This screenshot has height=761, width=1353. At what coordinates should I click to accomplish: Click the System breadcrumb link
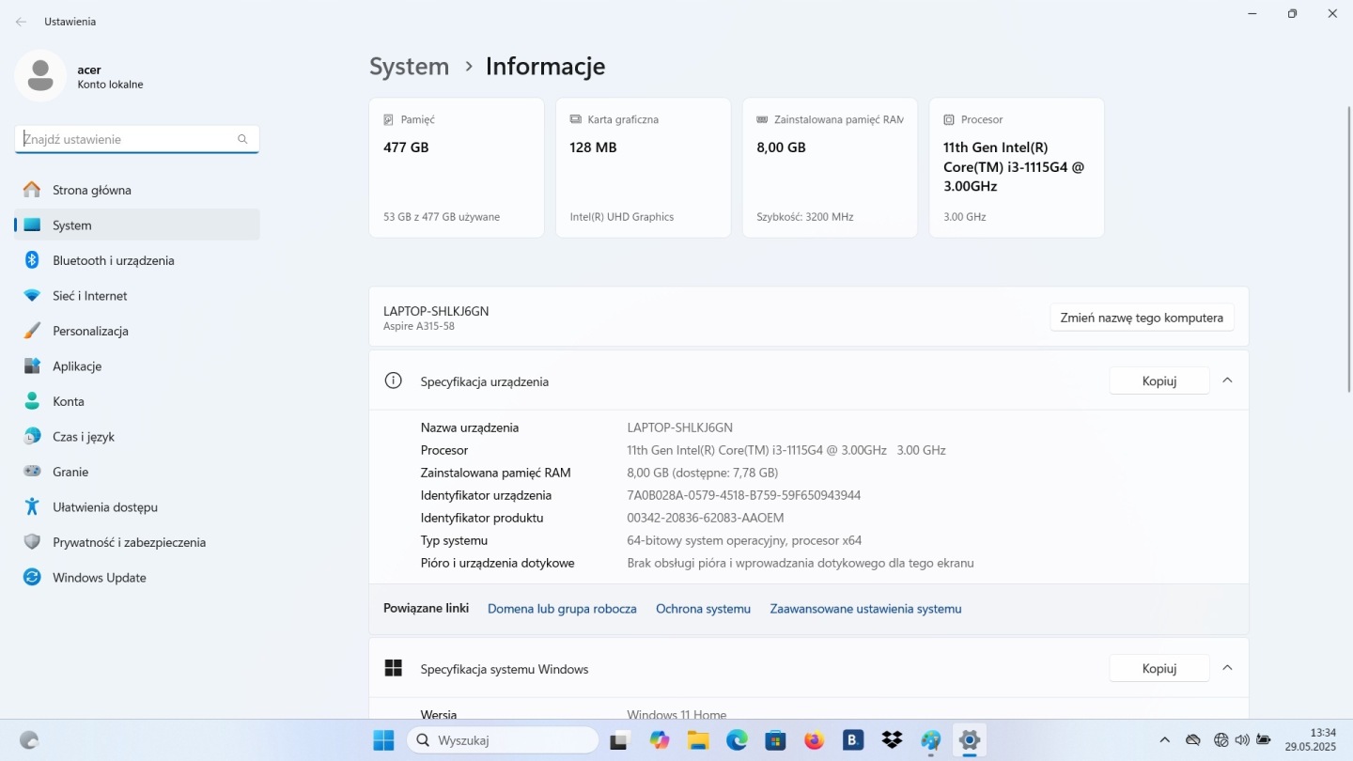point(409,67)
